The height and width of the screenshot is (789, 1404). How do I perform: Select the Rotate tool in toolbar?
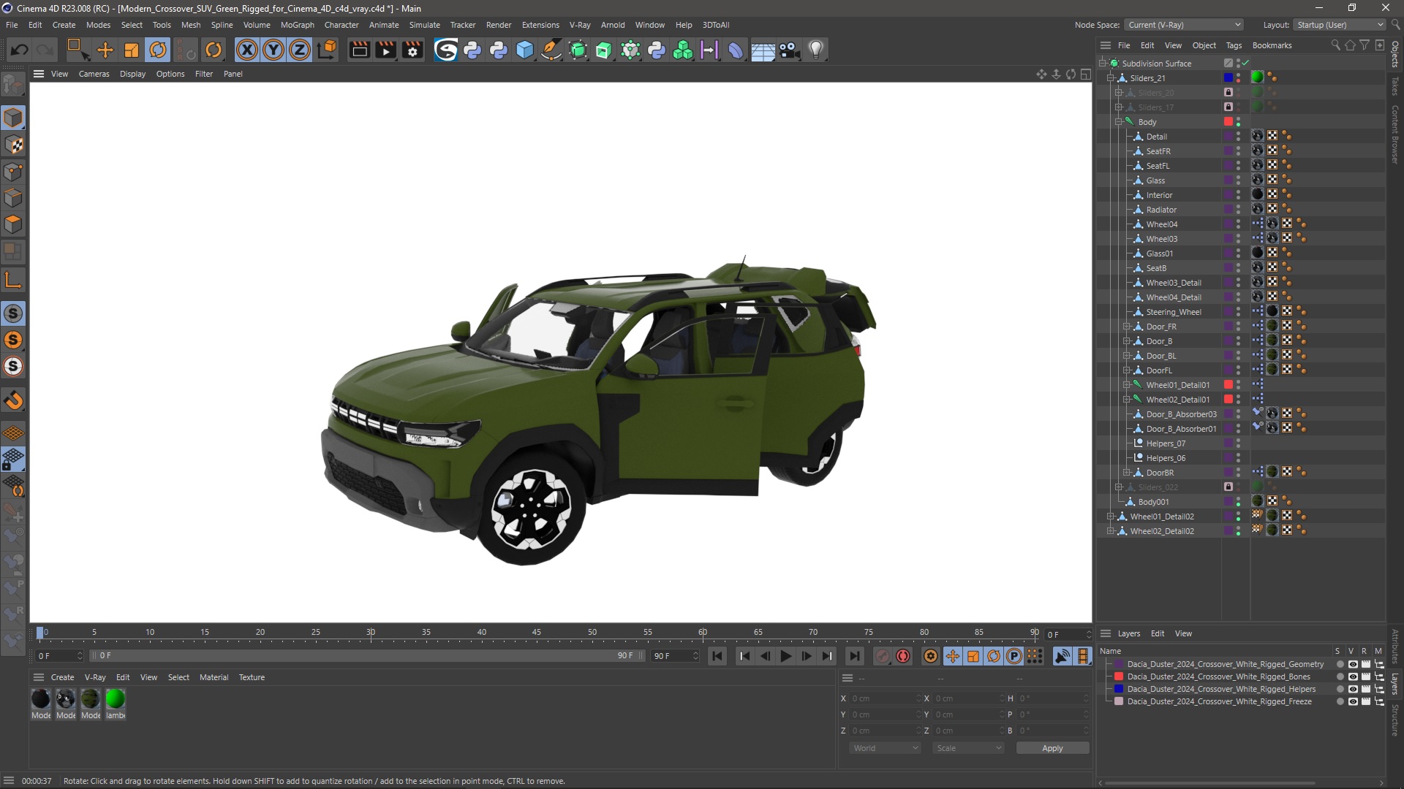pos(158,49)
